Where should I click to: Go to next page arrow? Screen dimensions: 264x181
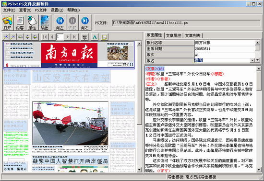point(68,37)
